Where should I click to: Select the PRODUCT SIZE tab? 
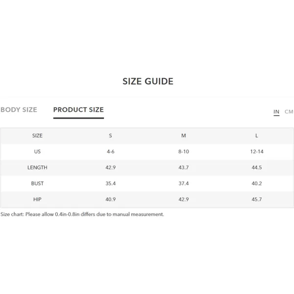[x=78, y=110]
